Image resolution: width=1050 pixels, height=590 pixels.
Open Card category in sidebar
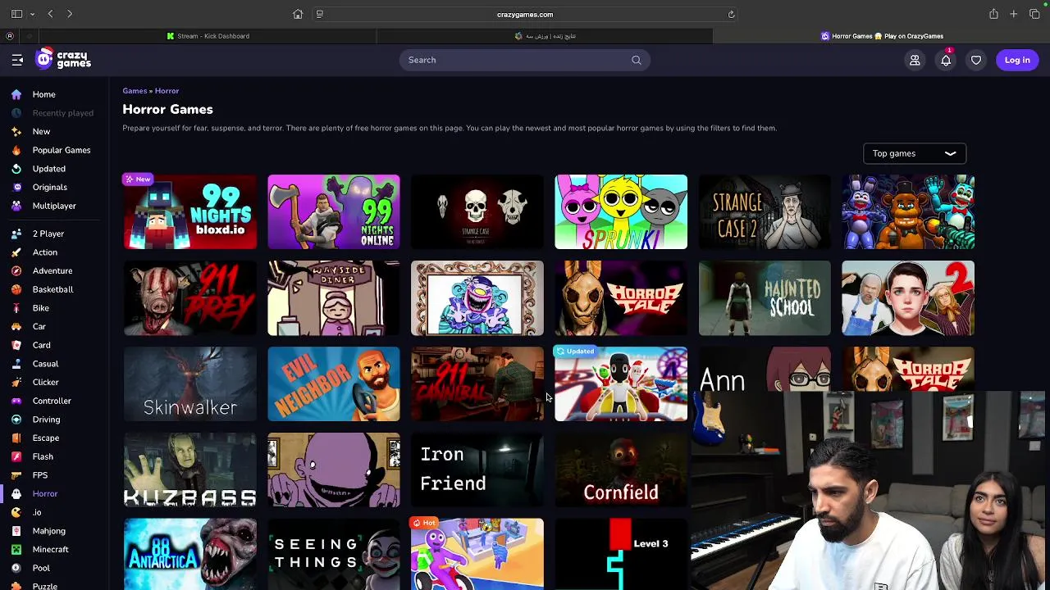click(41, 345)
